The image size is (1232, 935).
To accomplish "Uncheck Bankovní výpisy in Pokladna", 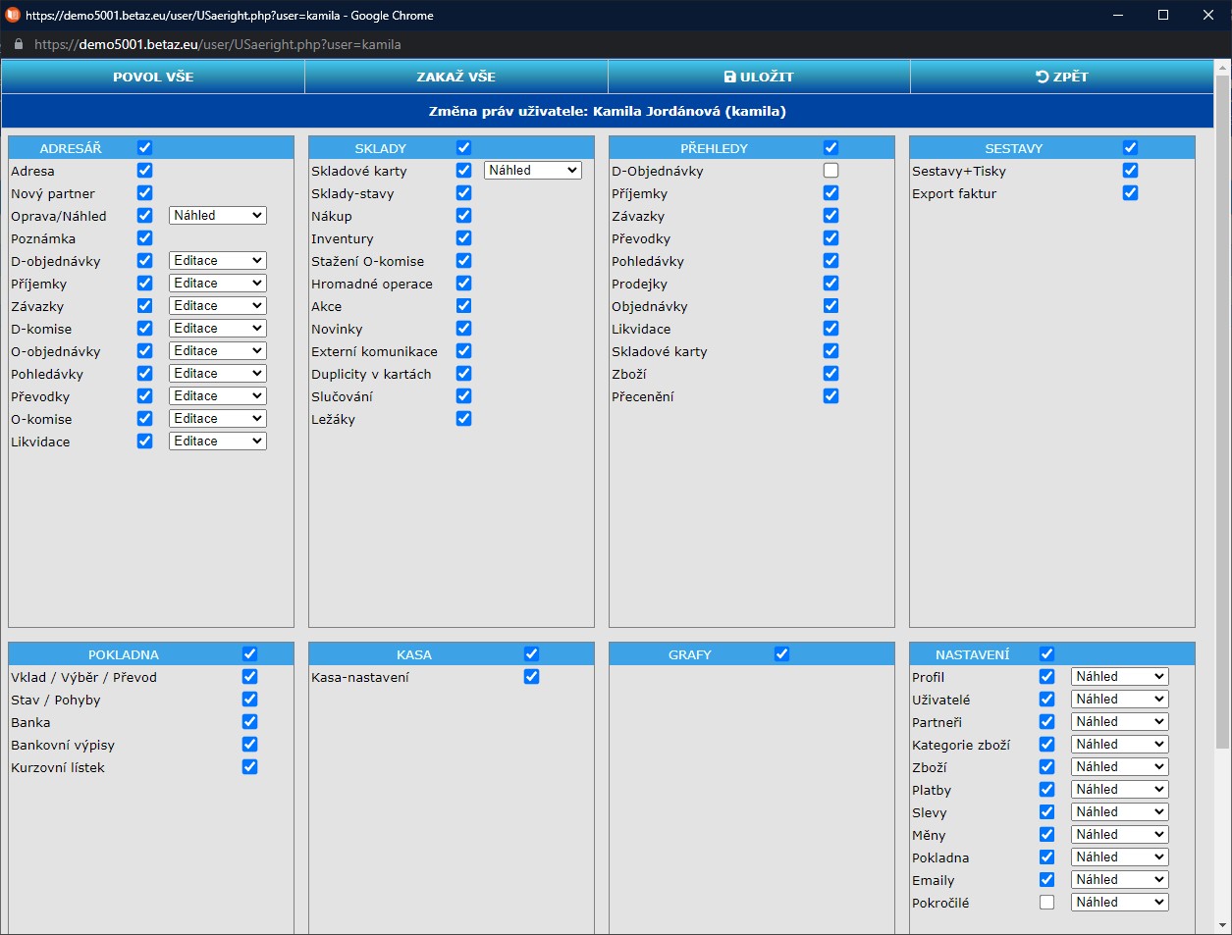I will [x=249, y=745].
